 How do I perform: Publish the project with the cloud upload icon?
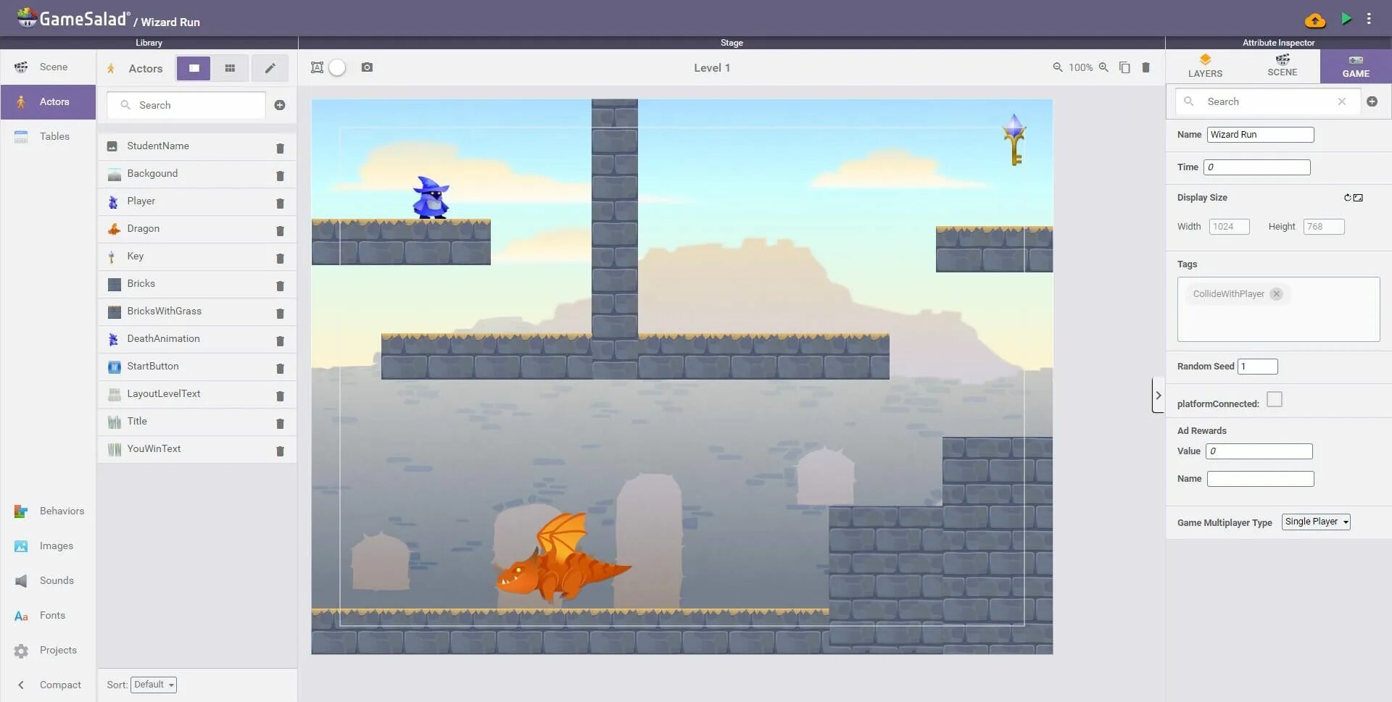pos(1314,20)
